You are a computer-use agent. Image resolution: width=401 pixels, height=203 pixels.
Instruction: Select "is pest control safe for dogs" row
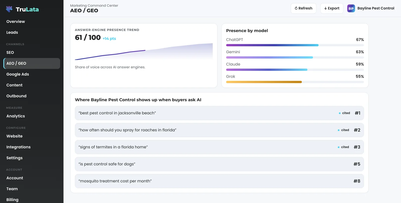tap(219, 164)
